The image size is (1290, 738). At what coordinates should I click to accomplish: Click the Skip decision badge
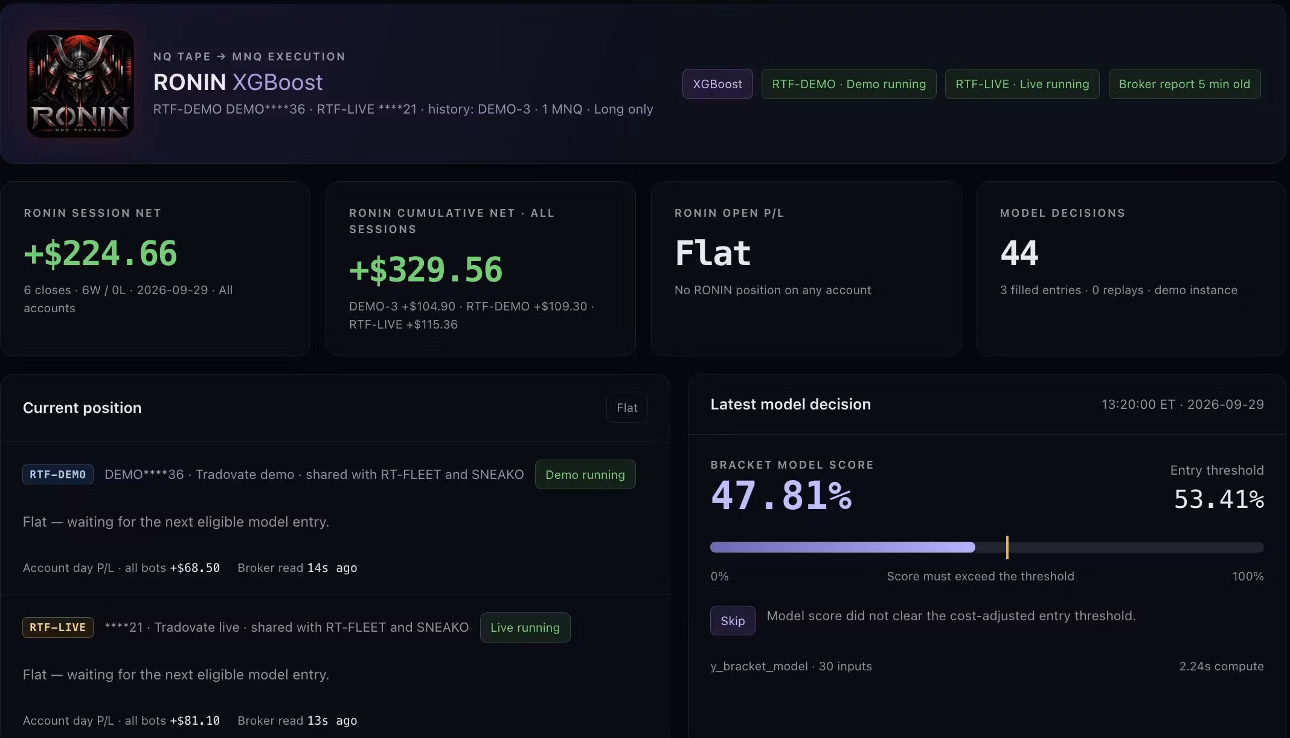pyautogui.click(x=733, y=620)
